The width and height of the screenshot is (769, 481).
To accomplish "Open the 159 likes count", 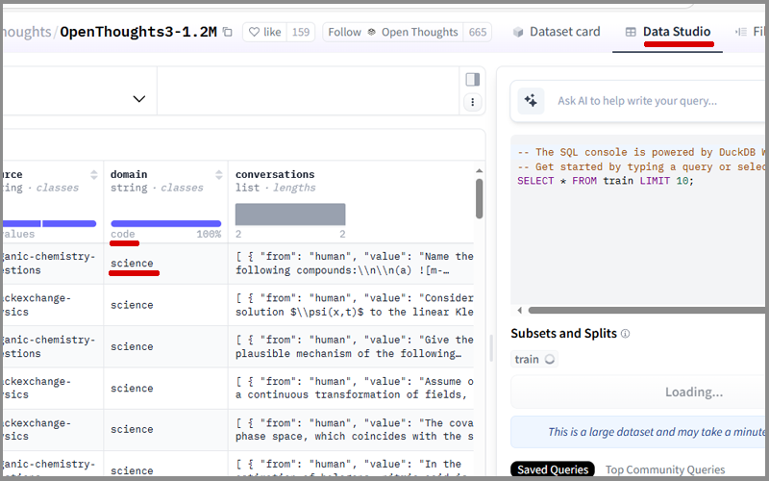I will [301, 32].
